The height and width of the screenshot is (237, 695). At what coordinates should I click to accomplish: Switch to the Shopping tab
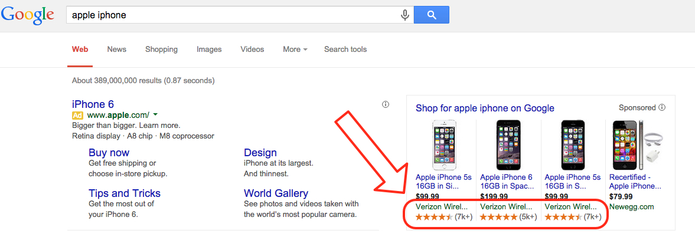click(x=161, y=50)
